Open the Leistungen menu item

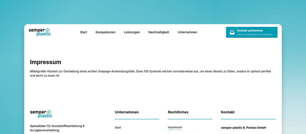[132, 32]
